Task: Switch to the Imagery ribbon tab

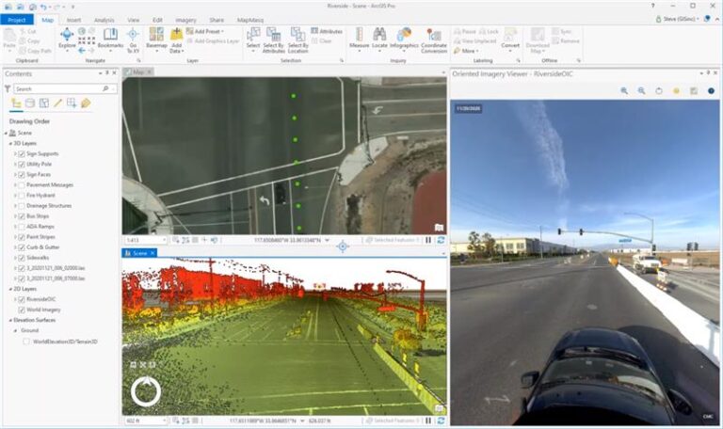Action: point(184,19)
